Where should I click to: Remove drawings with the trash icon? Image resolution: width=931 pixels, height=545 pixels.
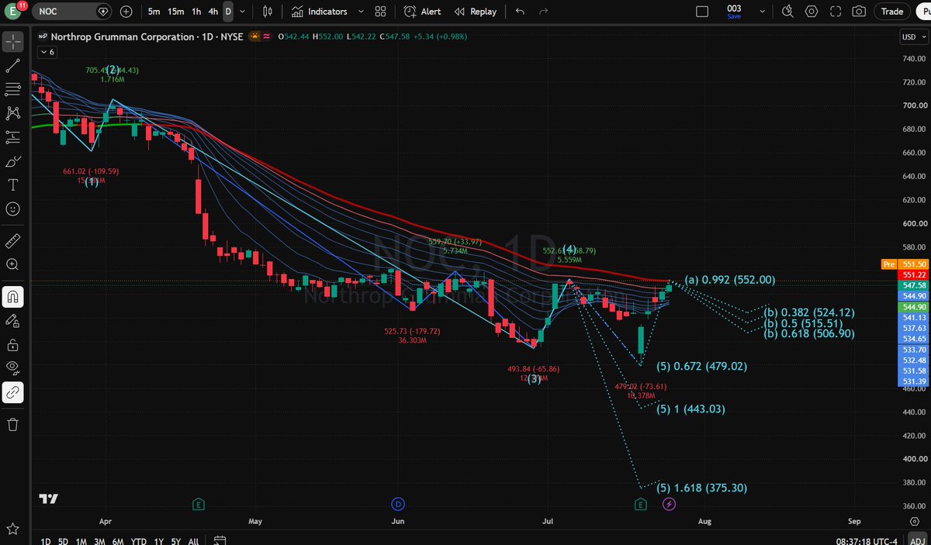[x=12, y=424]
